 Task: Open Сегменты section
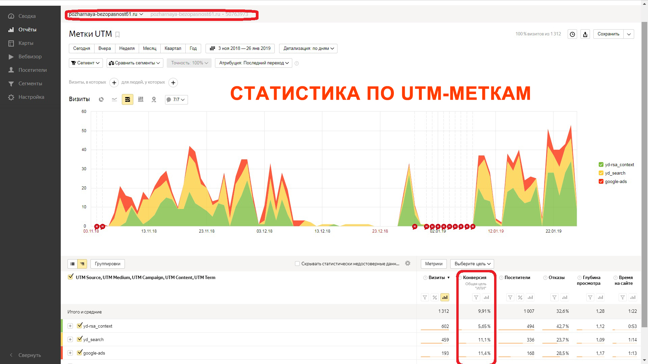pos(25,84)
